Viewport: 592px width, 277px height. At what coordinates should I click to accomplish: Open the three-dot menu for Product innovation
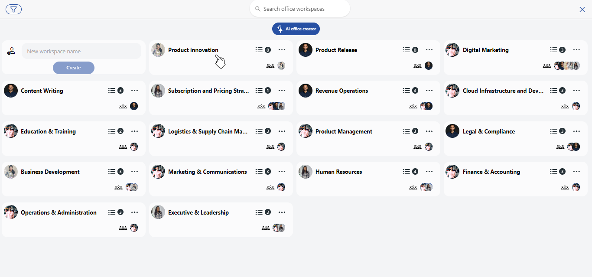coord(282,50)
